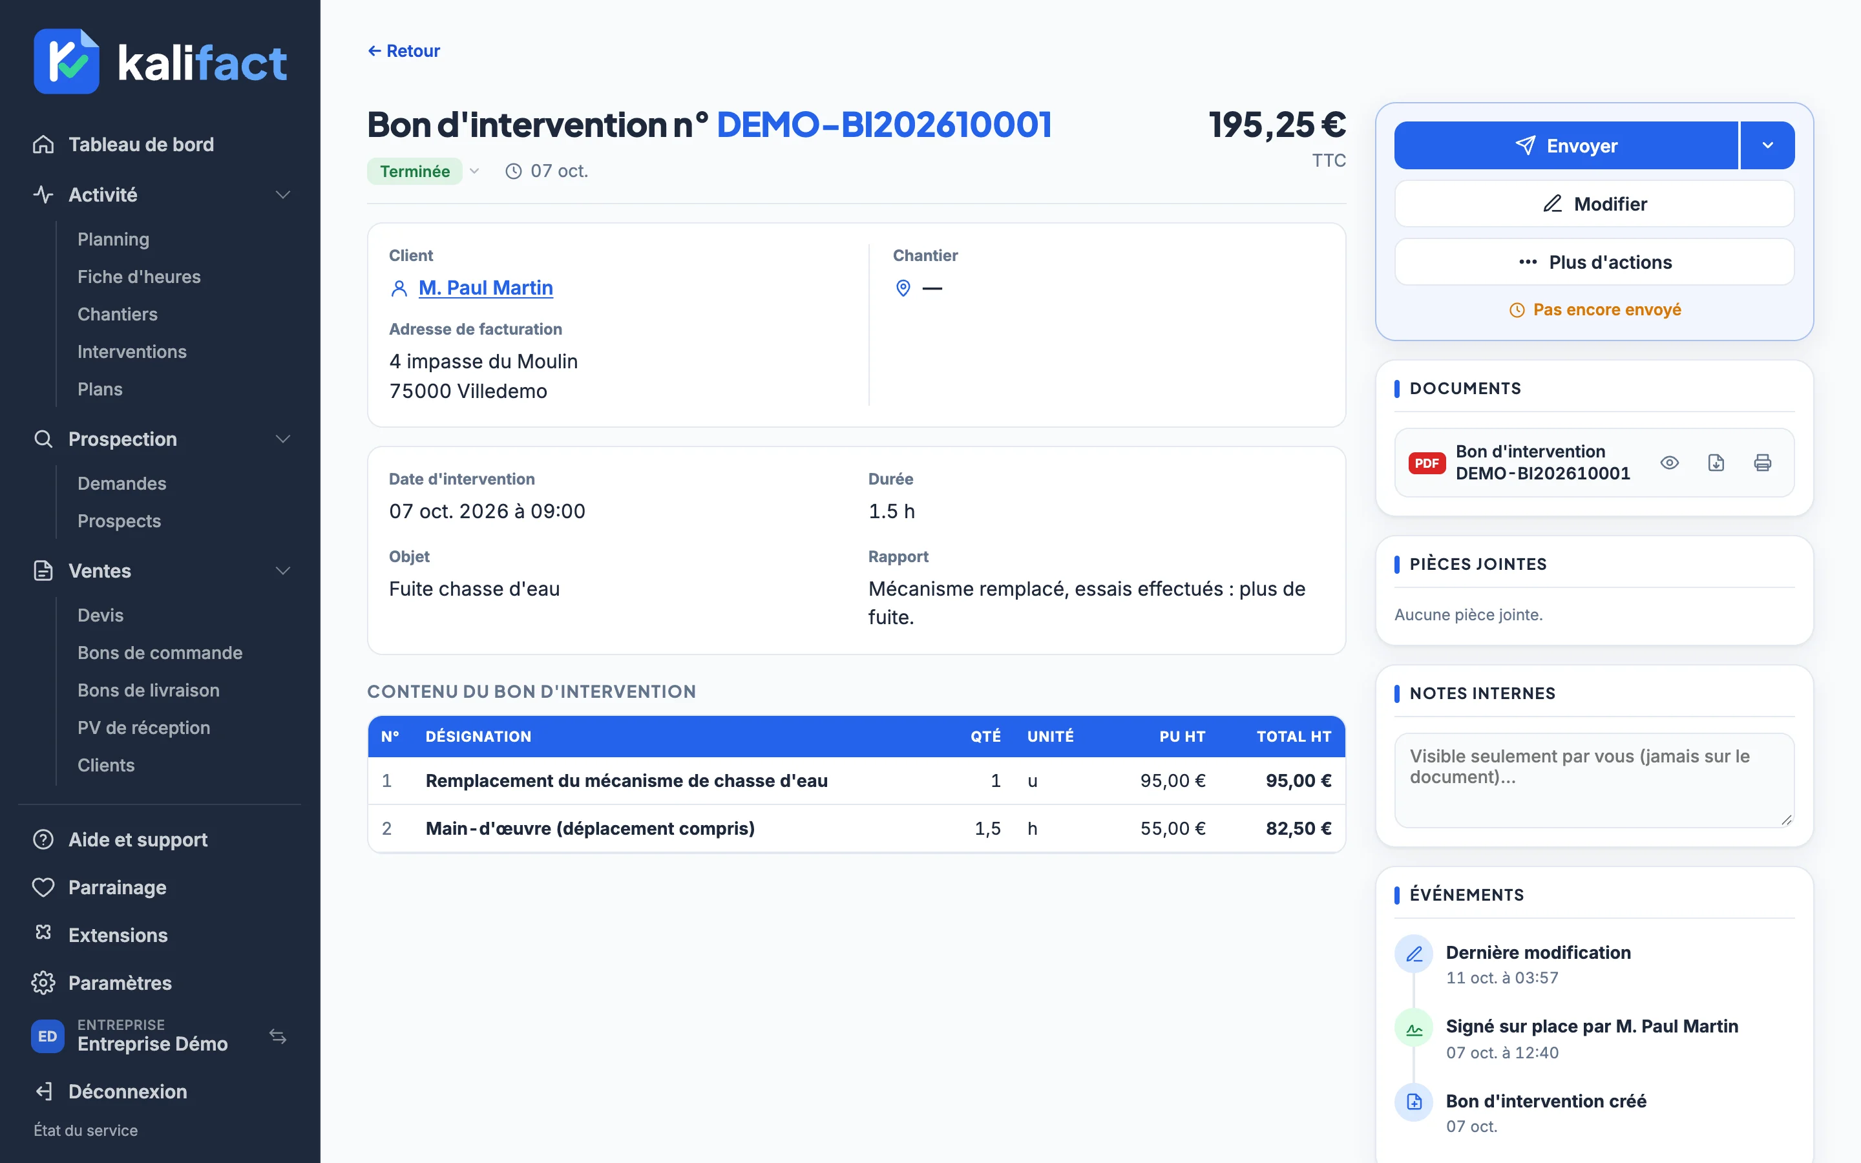1861x1163 pixels.
Task: Click the Chantier location pin icon
Action: [x=903, y=288]
